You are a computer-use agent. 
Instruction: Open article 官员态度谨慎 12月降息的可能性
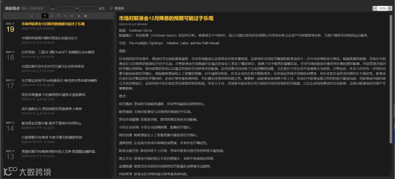[x=53, y=95]
